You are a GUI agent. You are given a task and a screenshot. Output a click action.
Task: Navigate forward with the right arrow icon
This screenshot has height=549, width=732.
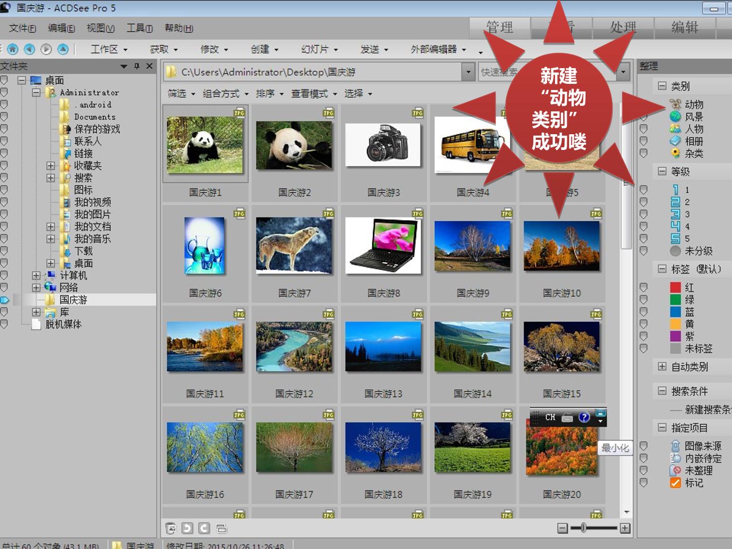[x=46, y=49]
